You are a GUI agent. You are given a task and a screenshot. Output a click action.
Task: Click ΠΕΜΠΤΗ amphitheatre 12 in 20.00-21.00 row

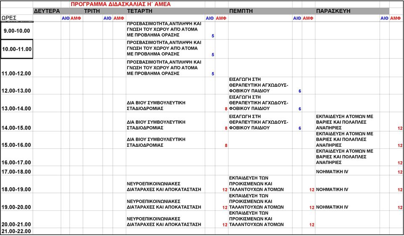coord(312,225)
